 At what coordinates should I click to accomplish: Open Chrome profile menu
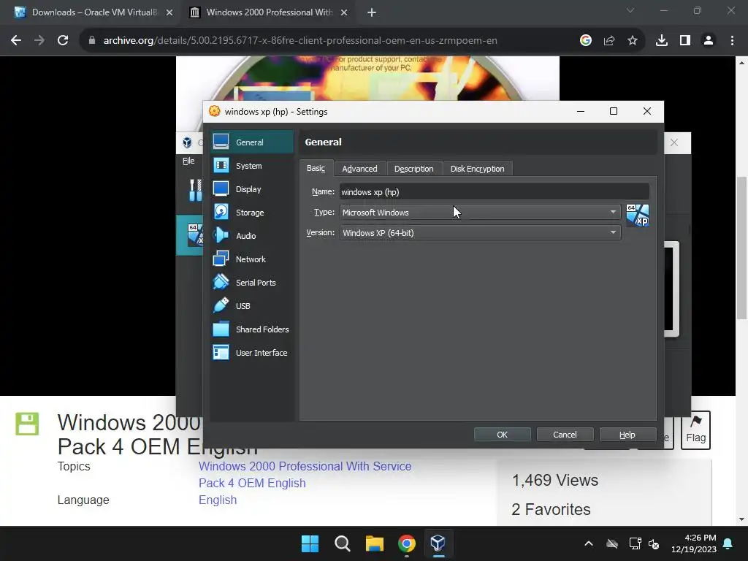tap(709, 41)
